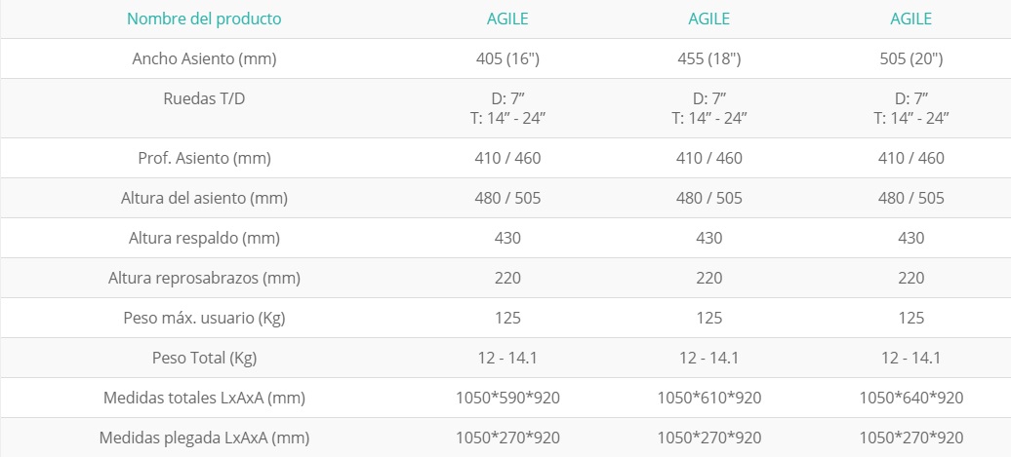Select the AGILE header above 405 (16")
The image size is (1011, 457).
[507, 19]
